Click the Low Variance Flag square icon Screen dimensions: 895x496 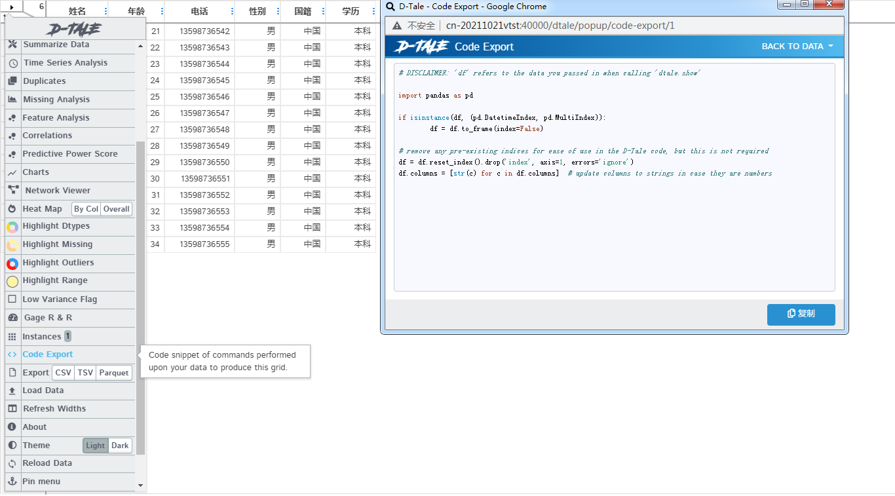(12, 299)
